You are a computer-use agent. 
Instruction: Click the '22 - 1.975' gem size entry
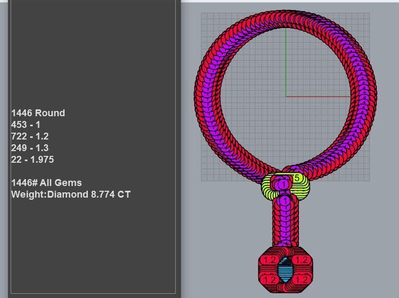[33, 160]
